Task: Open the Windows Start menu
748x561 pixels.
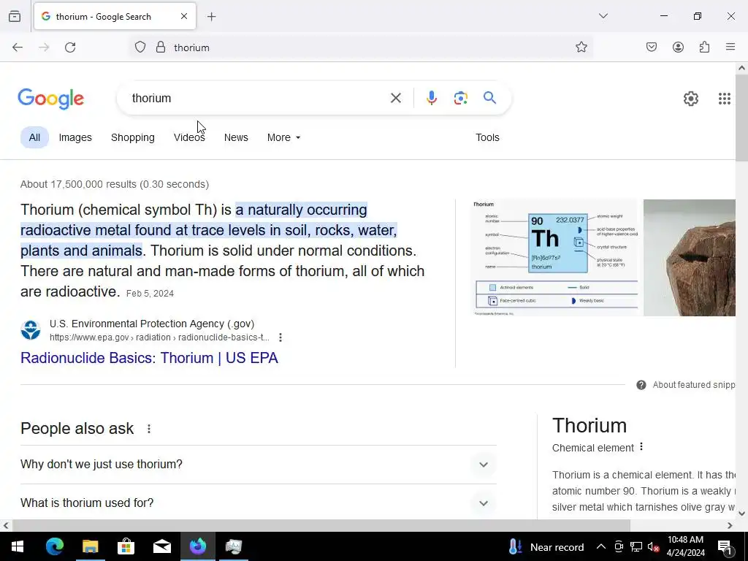Action: coord(18,546)
